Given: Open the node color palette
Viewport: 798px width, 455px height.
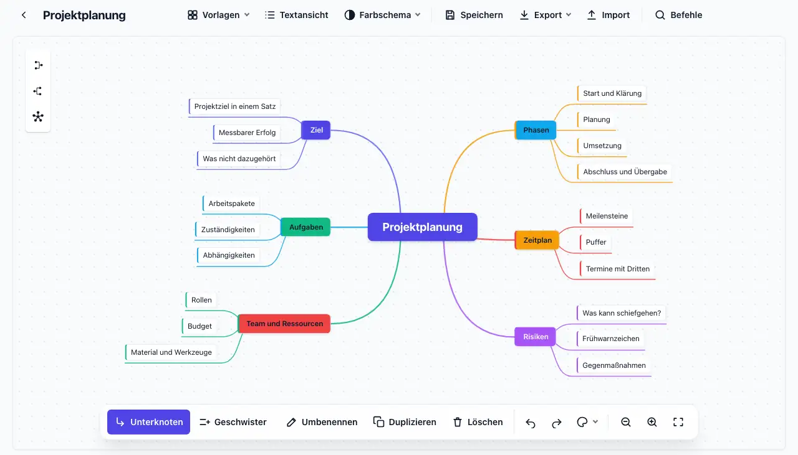Looking at the screenshot, I should [587, 422].
